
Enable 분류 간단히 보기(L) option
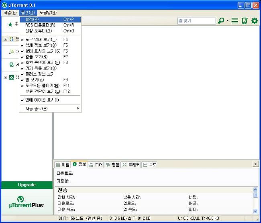coord(50,91)
